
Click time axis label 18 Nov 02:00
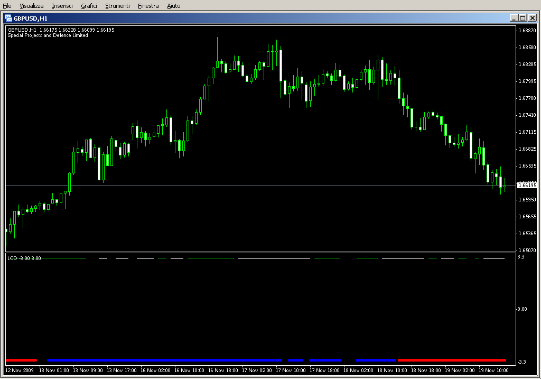(359, 371)
